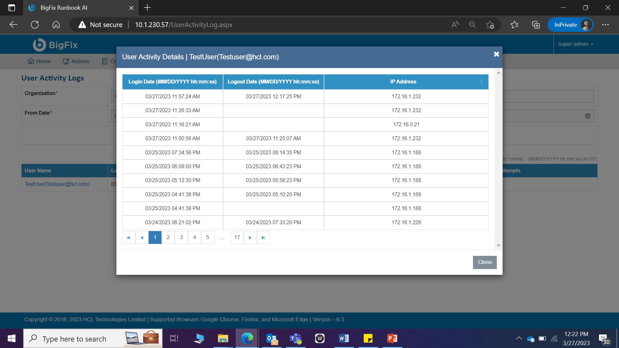Jump to last page arrow
Screen dimensions: 619x348
pos(263,237)
